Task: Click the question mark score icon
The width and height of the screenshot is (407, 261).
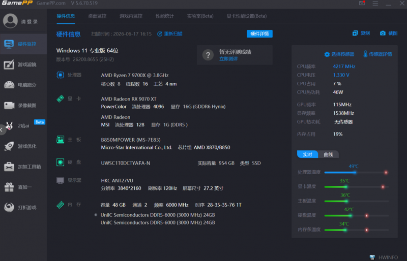Action: coord(208,55)
